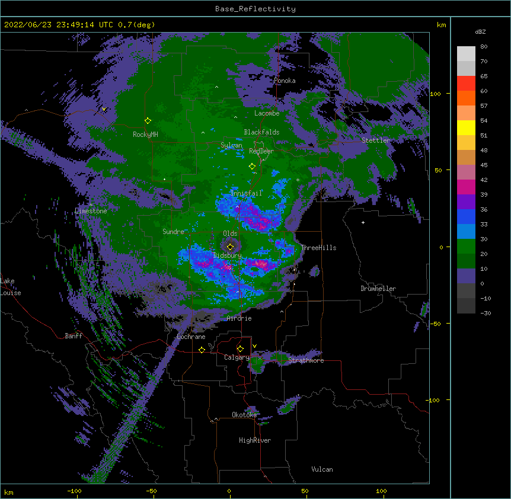Pick the red swatch in dBZ legend
The width and height of the screenshot is (511, 499).
466,83
